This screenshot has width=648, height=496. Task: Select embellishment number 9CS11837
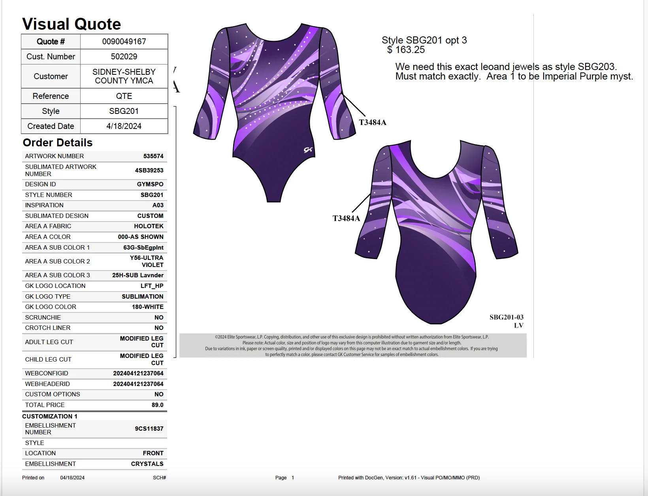pos(149,429)
